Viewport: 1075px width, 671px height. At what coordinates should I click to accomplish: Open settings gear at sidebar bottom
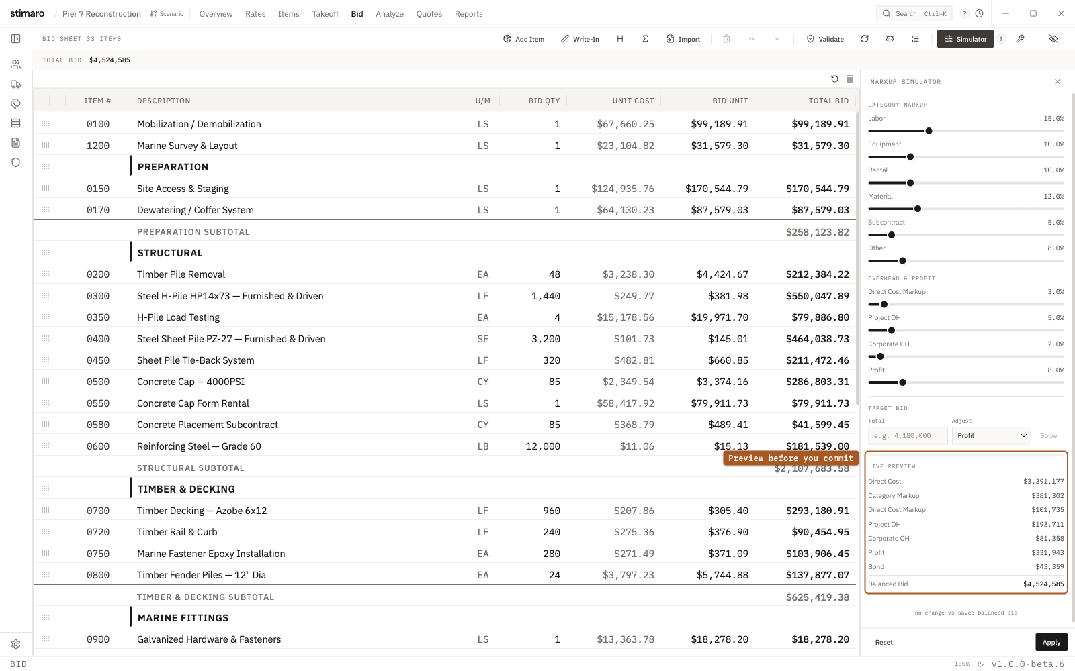coord(15,644)
